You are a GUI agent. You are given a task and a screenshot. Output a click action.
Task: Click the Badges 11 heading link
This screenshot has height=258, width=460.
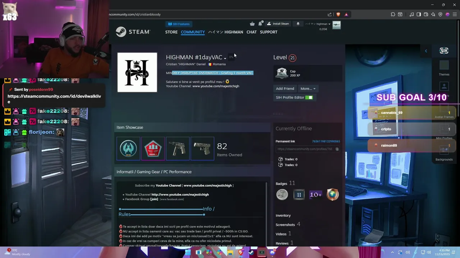(285, 183)
